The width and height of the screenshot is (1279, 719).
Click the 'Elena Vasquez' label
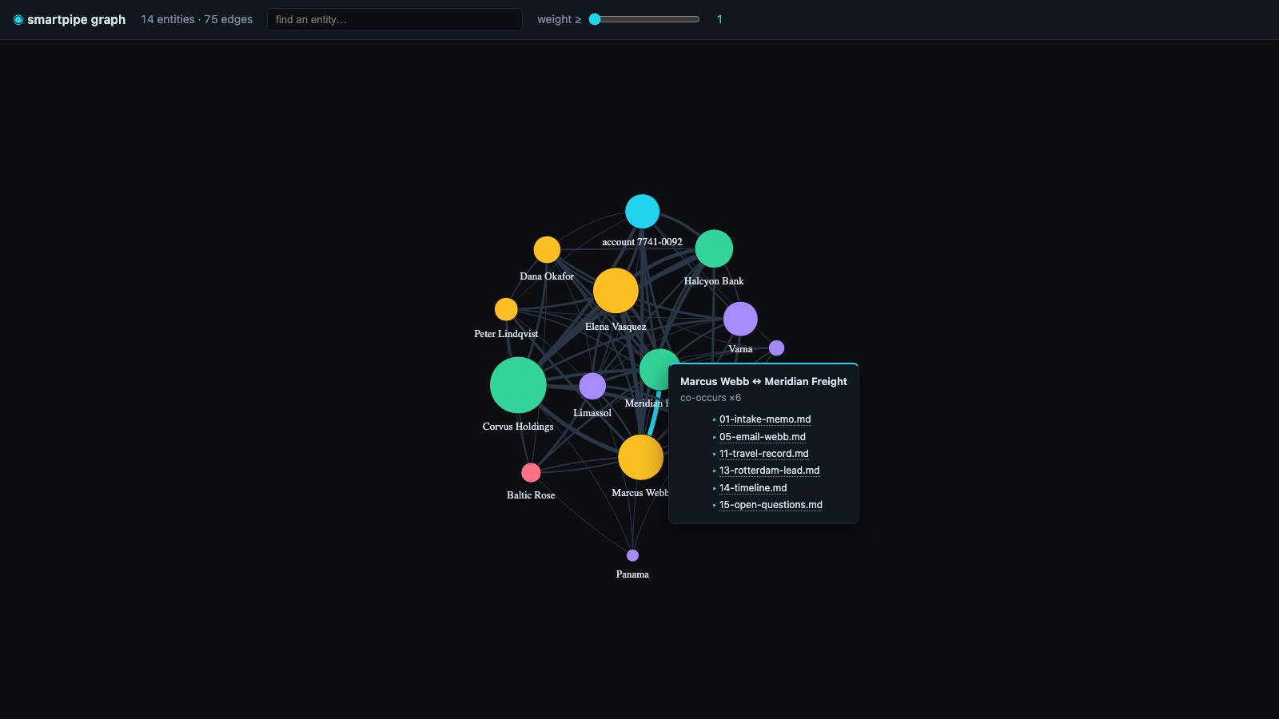[616, 327]
